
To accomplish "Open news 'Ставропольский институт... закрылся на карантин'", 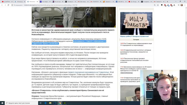I will [x=136, y=52].
